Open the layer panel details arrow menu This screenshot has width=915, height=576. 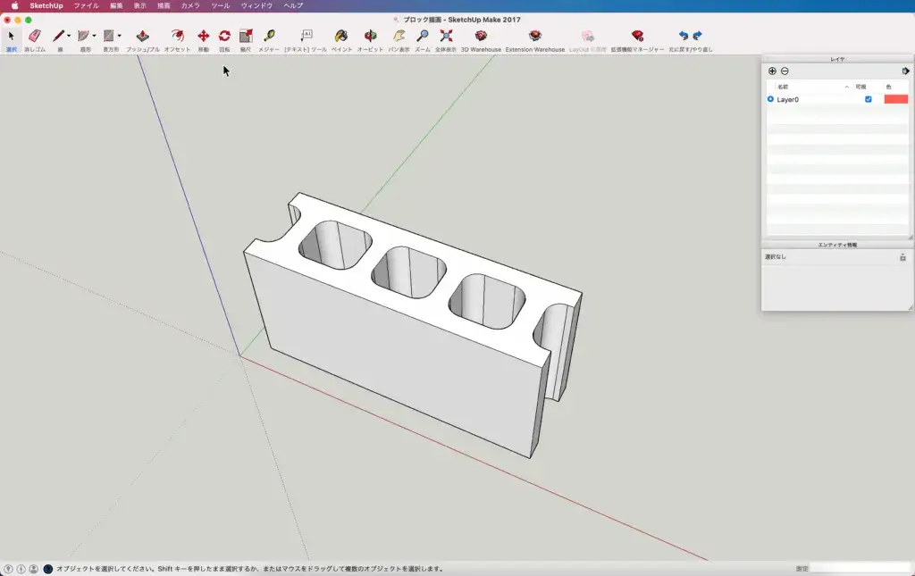[x=905, y=71]
